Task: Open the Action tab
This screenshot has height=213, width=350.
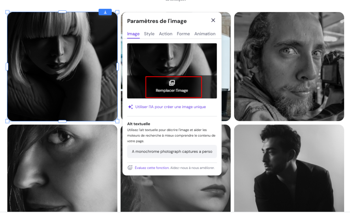Action: 165,34
